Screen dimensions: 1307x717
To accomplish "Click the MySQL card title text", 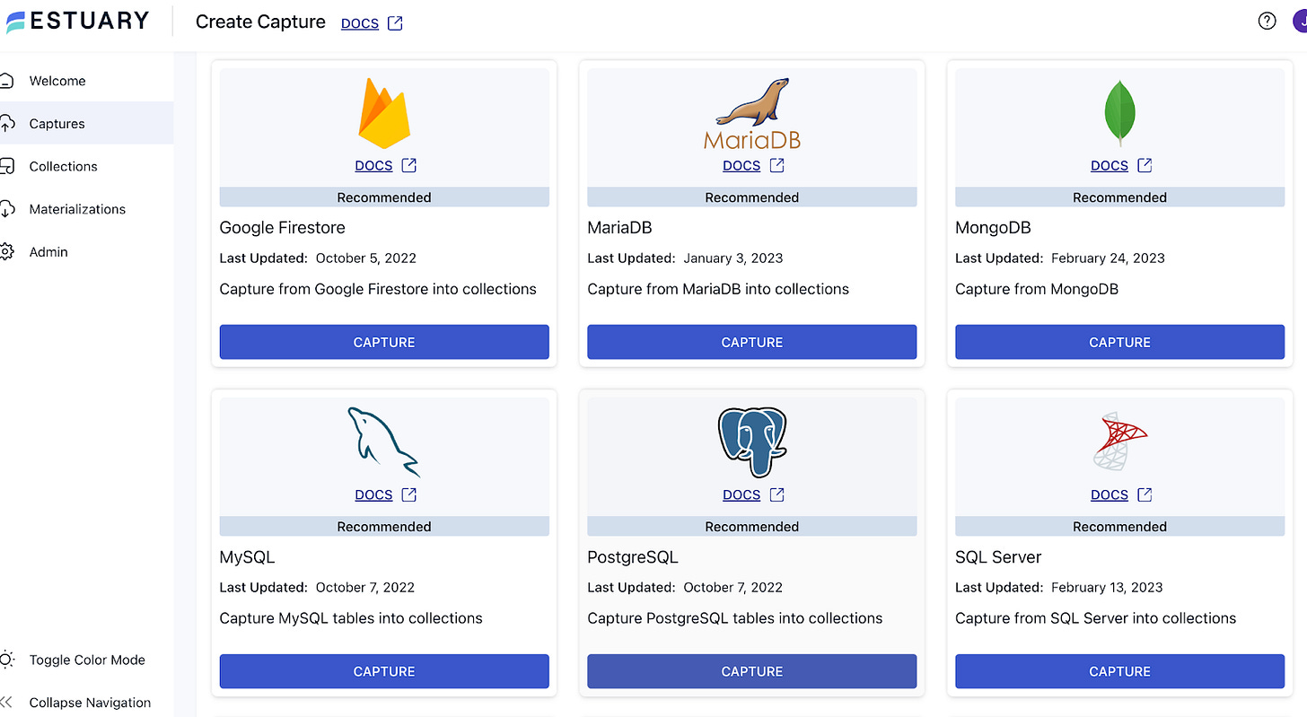I will 247,557.
